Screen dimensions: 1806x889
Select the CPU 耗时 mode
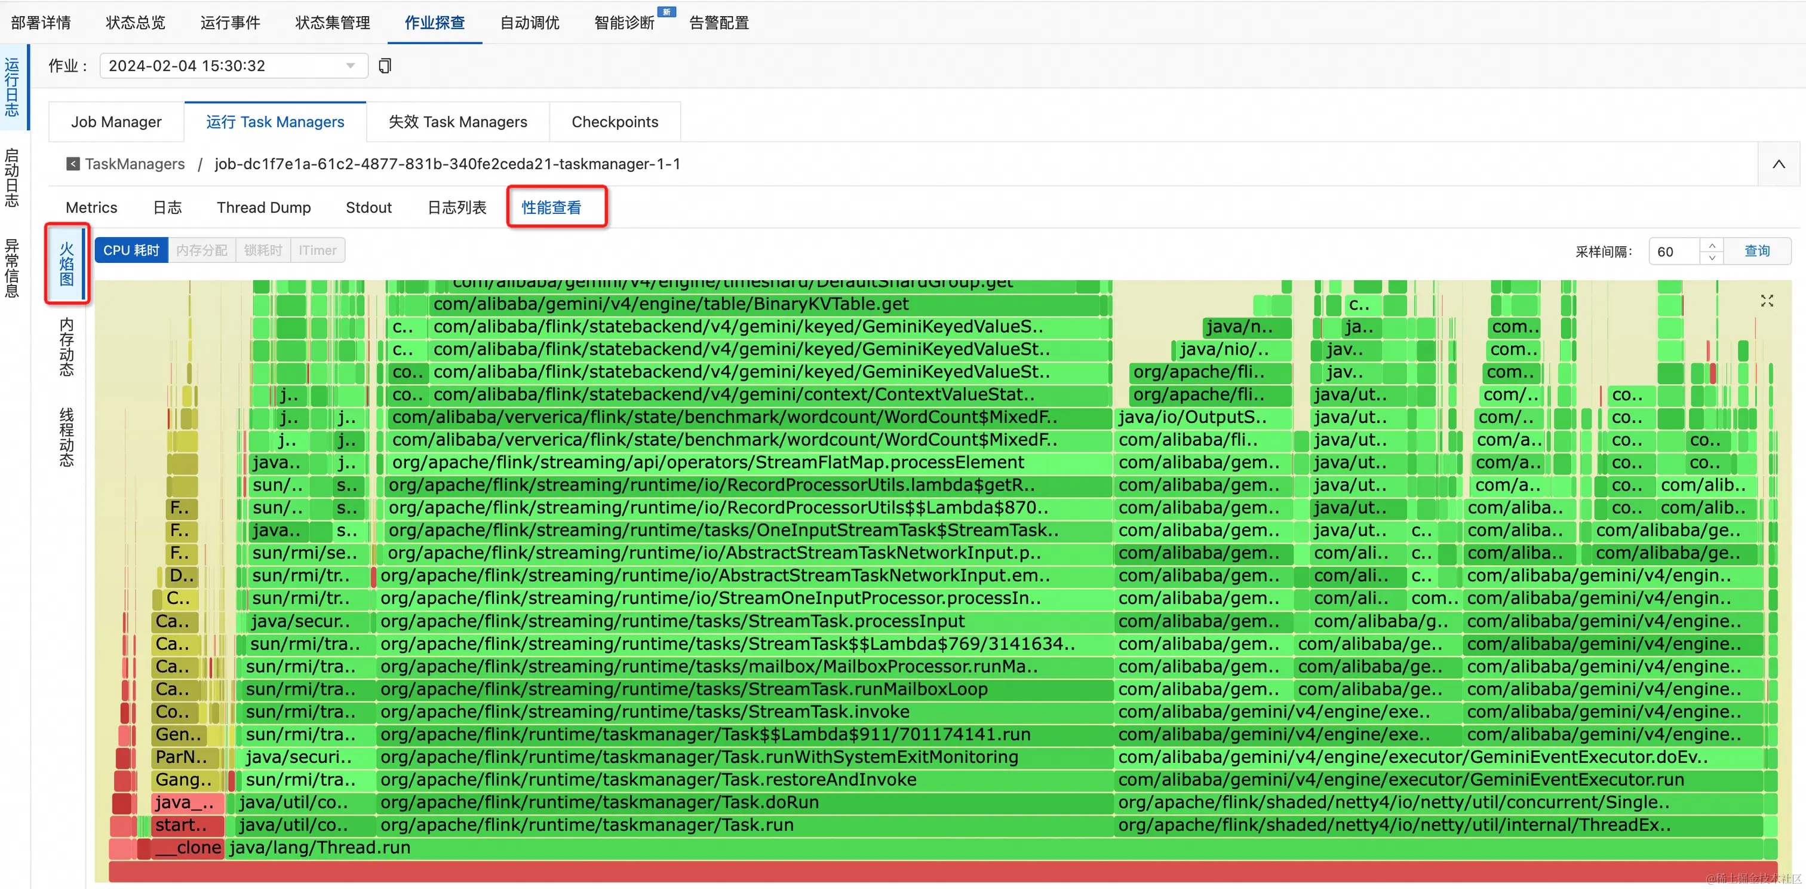[131, 250]
